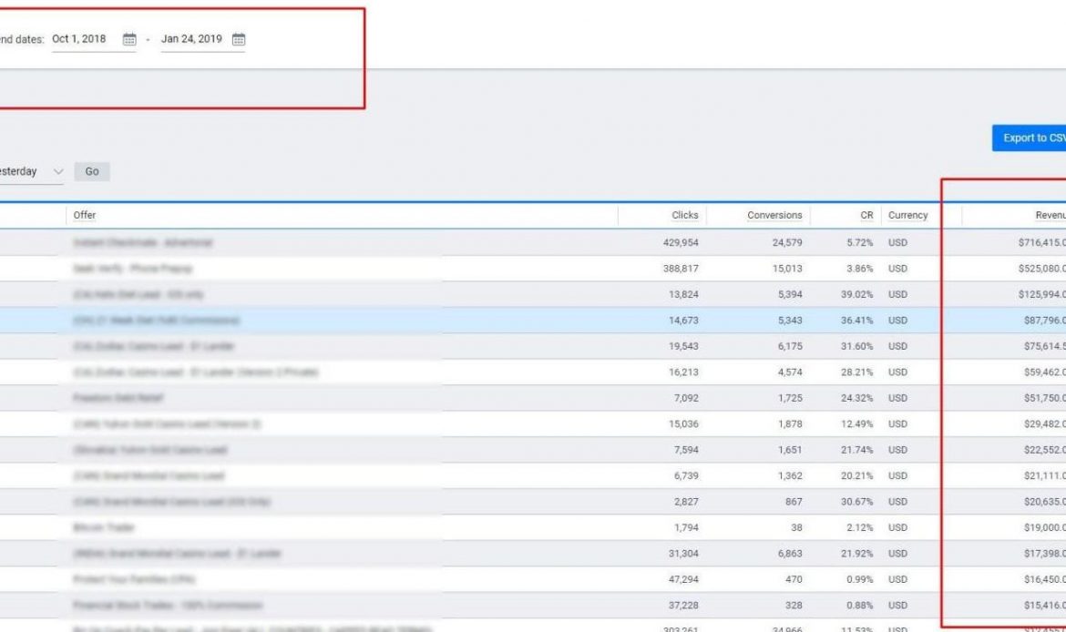Select the conversion rate 3.86%
Viewport: 1066px width, 632px height.
coord(860,269)
